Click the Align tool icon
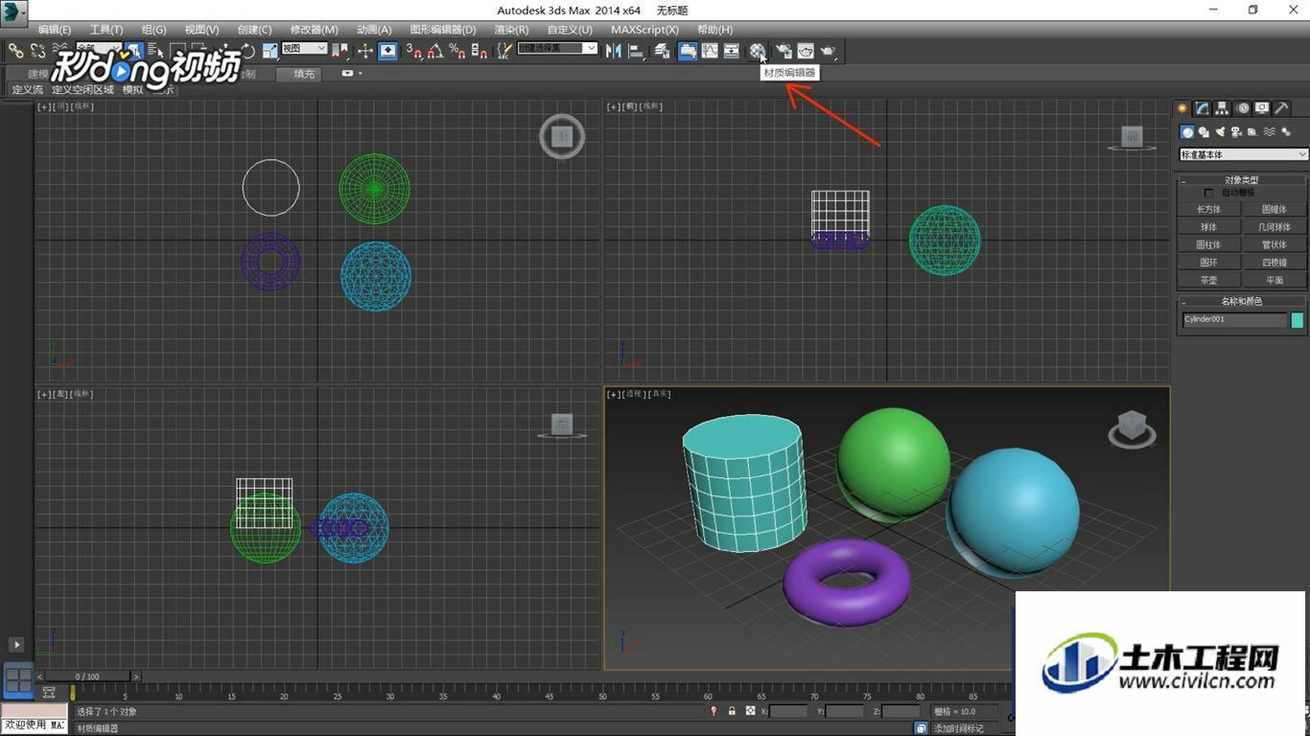 [x=636, y=51]
